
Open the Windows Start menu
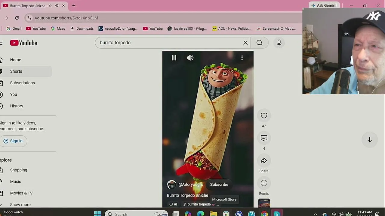pos(97,214)
